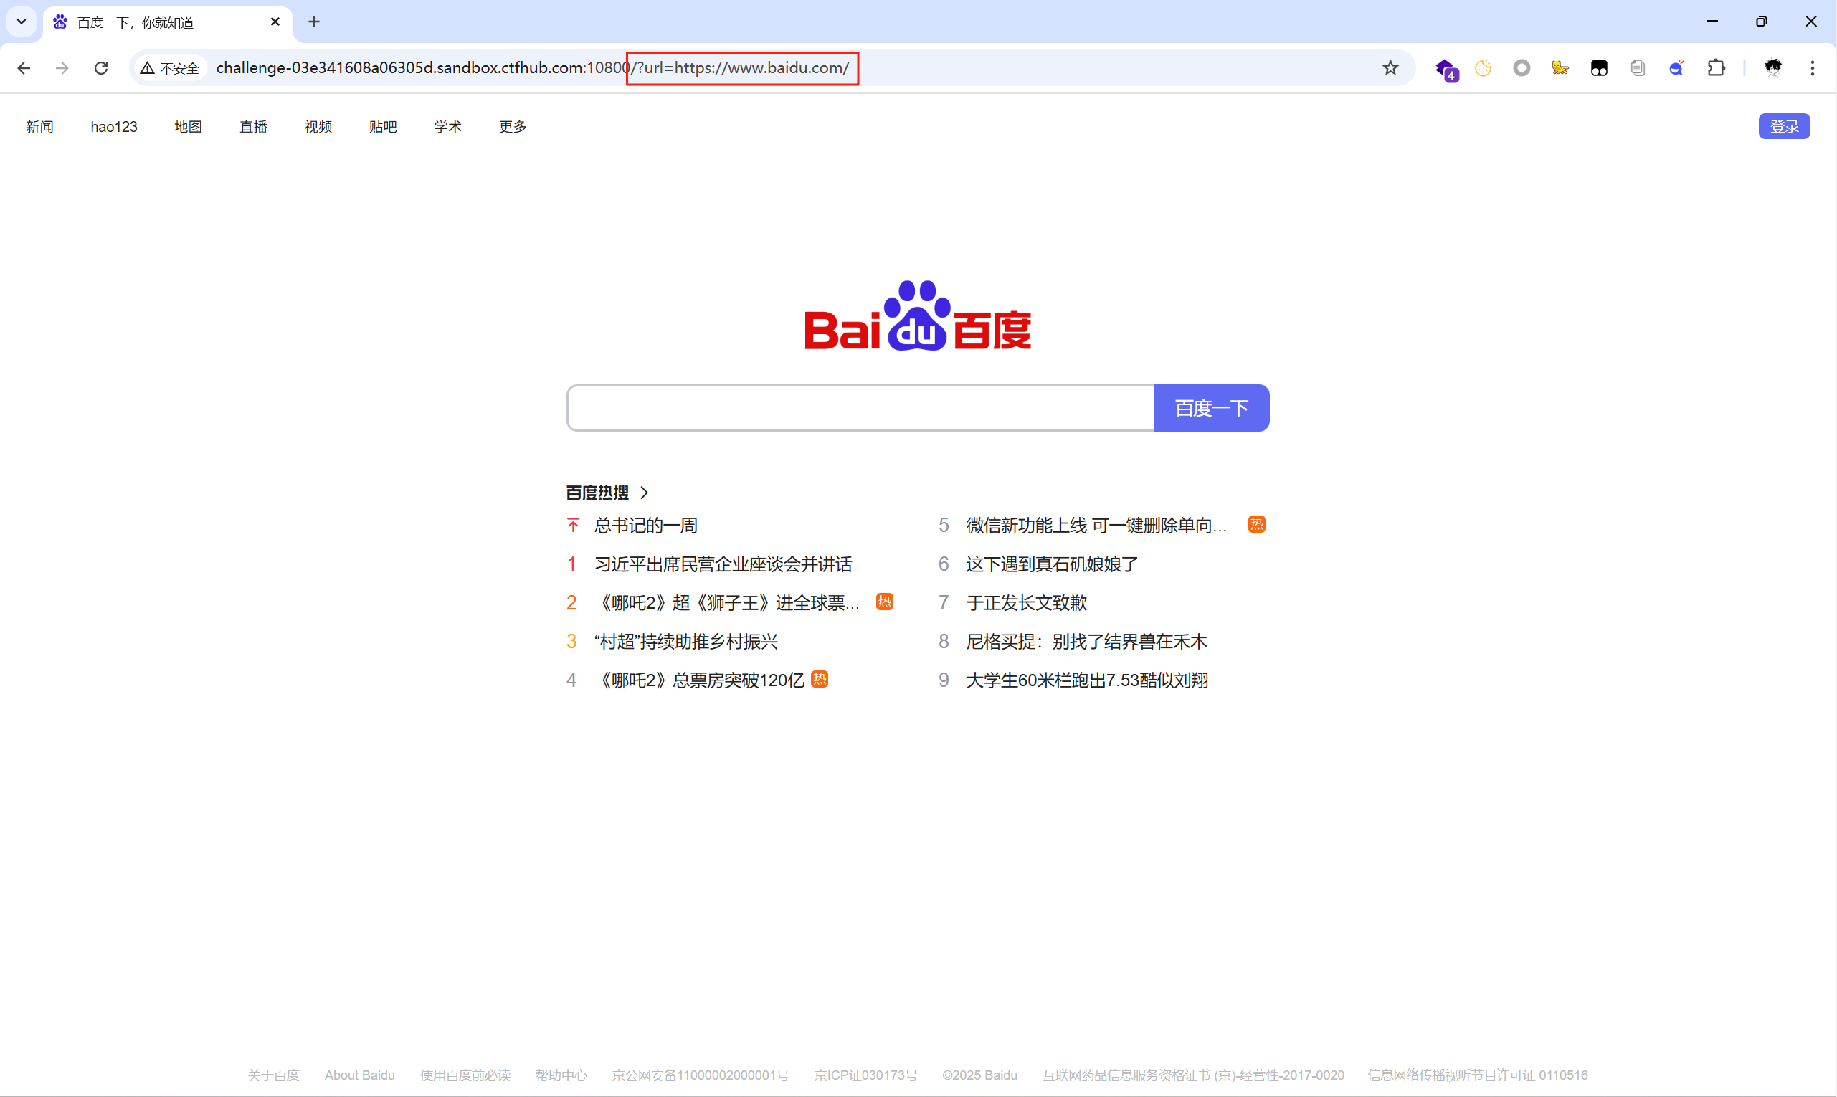The image size is (1837, 1097).
Task: Bookmark this page with the star icon
Action: point(1390,68)
